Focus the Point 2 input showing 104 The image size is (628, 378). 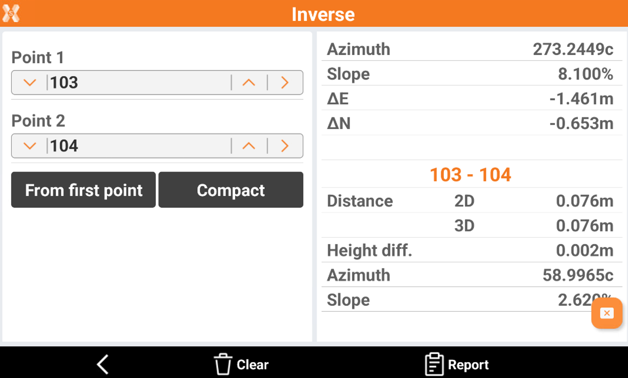(x=137, y=146)
